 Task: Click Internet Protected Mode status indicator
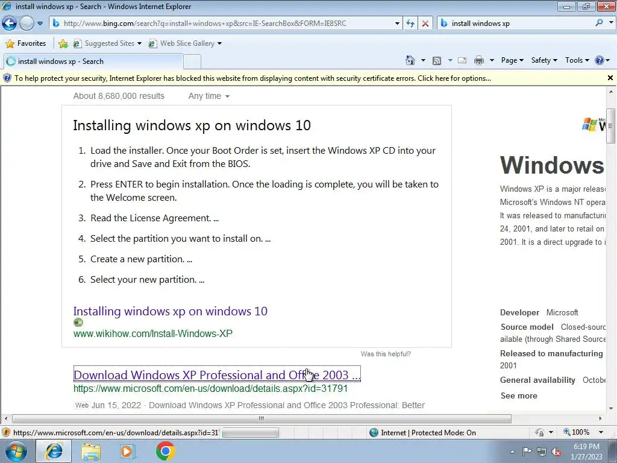[423, 433]
